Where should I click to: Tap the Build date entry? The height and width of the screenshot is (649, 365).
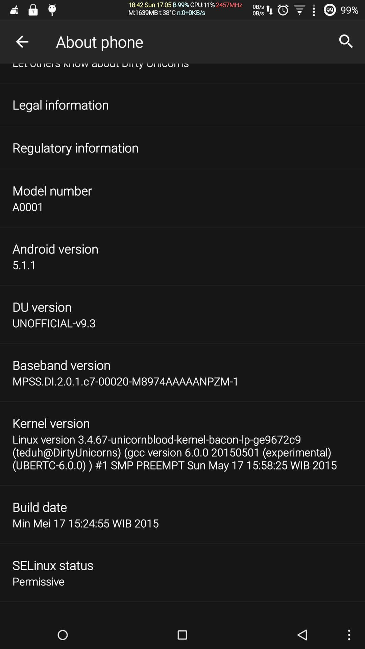(x=182, y=515)
